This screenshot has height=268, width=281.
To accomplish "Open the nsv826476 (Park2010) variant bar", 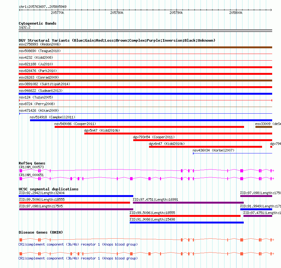I will [x=145, y=74].
